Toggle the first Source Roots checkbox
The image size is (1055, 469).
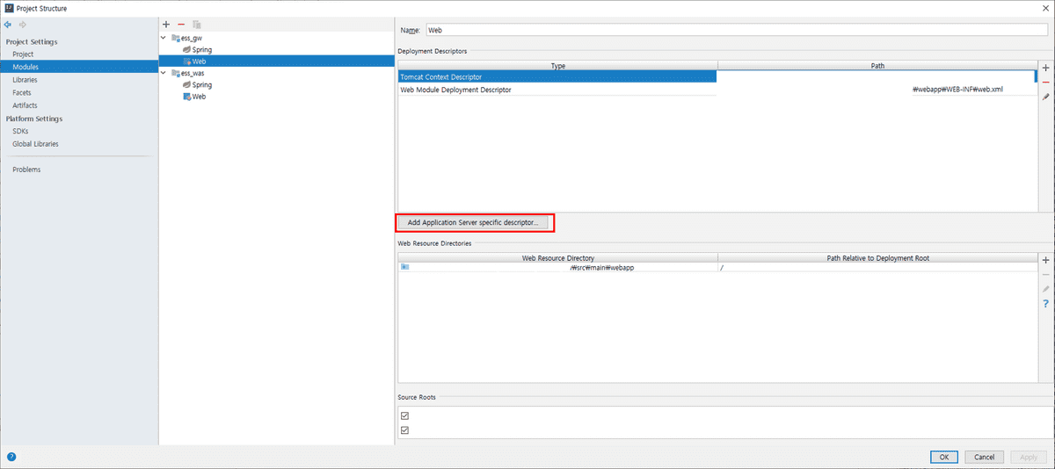(404, 415)
